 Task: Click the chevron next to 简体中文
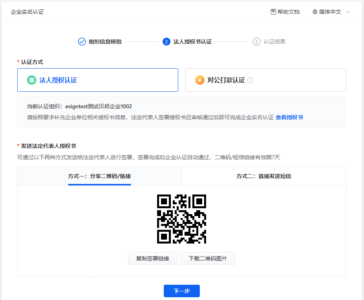348,12
